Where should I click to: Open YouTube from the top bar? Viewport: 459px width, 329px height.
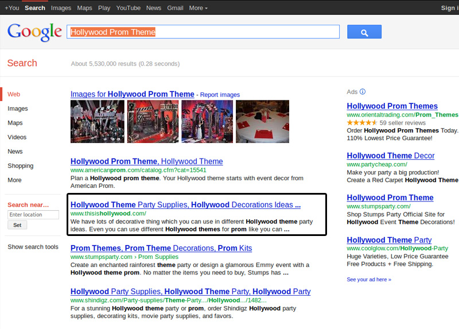pos(128,8)
